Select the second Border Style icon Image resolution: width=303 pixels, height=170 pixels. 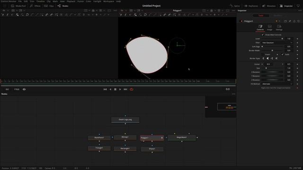tap(267, 59)
